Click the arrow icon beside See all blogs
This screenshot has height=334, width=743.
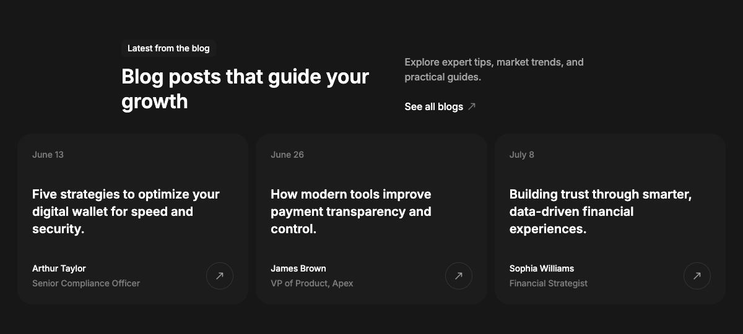[x=472, y=106]
